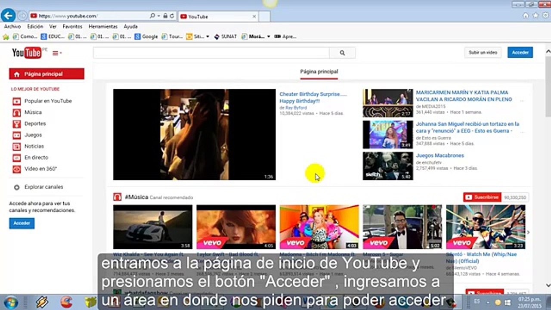Open the Maricarmen Marín y Katia Palma video

tap(464, 96)
